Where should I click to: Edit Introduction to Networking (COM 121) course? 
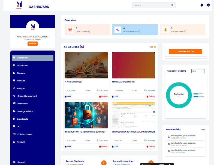click(x=68, y=146)
